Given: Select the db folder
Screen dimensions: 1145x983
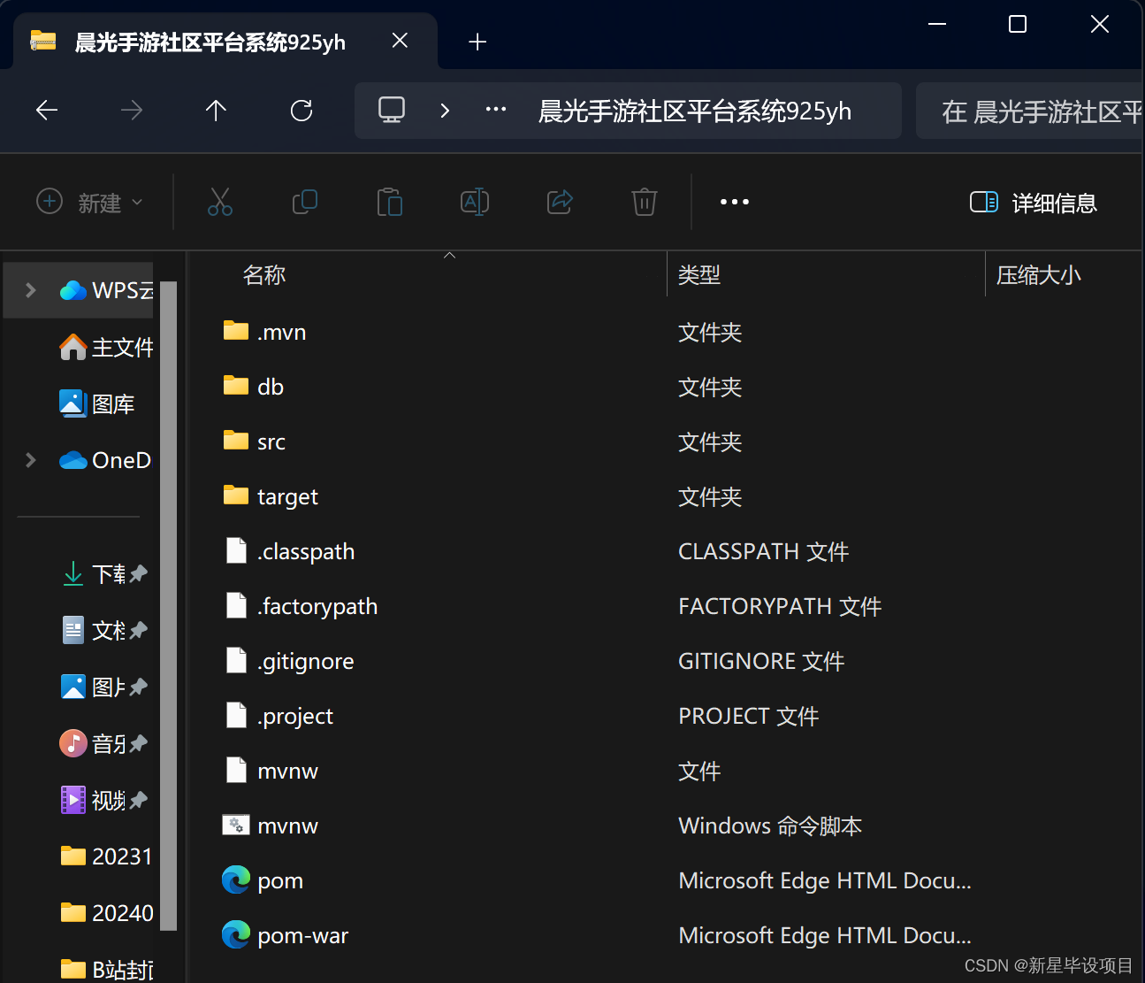Looking at the screenshot, I should (x=253, y=387).
